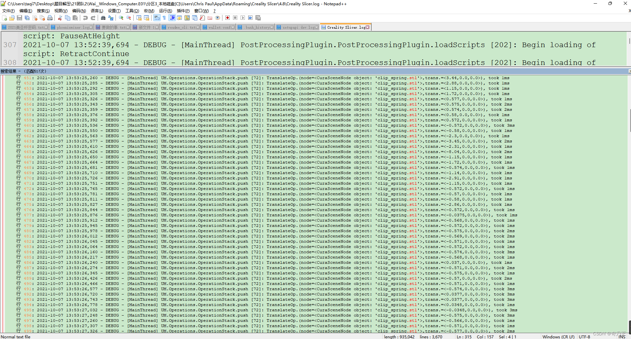The width and height of the screenshot is (631, 339).
Task: Open Find with binoculars icon
Action: [x=103, y=18]
